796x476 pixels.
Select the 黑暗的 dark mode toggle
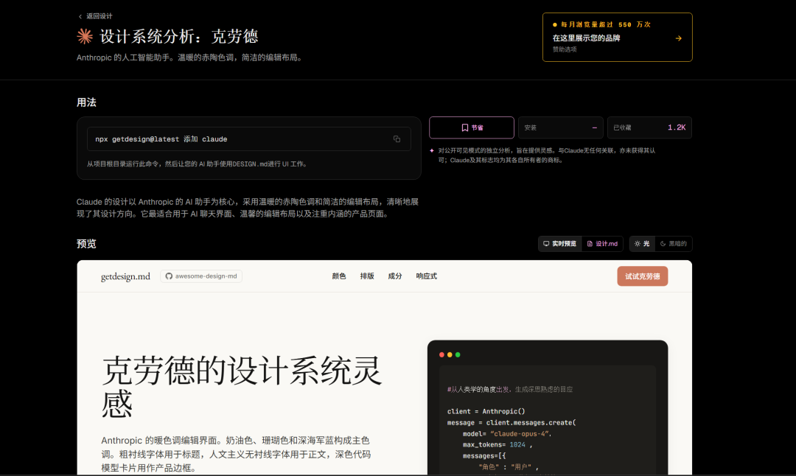pyautogui.click(x=673, y=244)
